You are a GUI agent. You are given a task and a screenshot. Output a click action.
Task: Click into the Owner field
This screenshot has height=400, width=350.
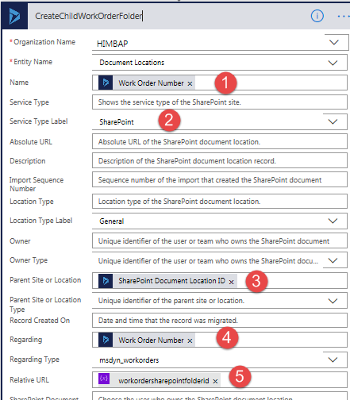(220, 240)
